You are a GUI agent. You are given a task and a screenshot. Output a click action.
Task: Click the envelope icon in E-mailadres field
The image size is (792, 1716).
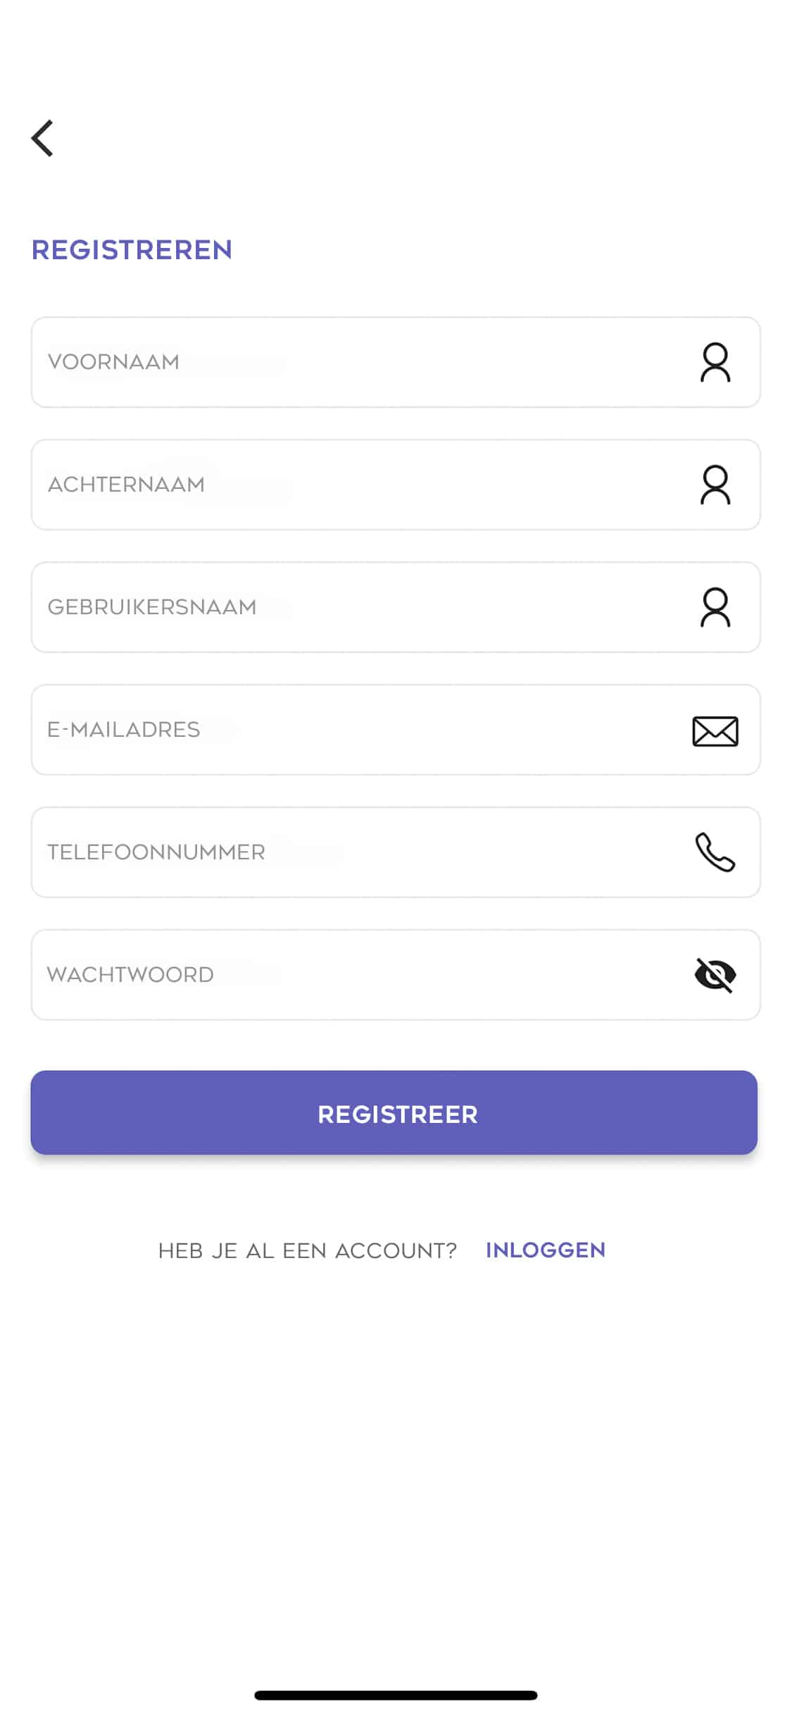pos(715,730)
